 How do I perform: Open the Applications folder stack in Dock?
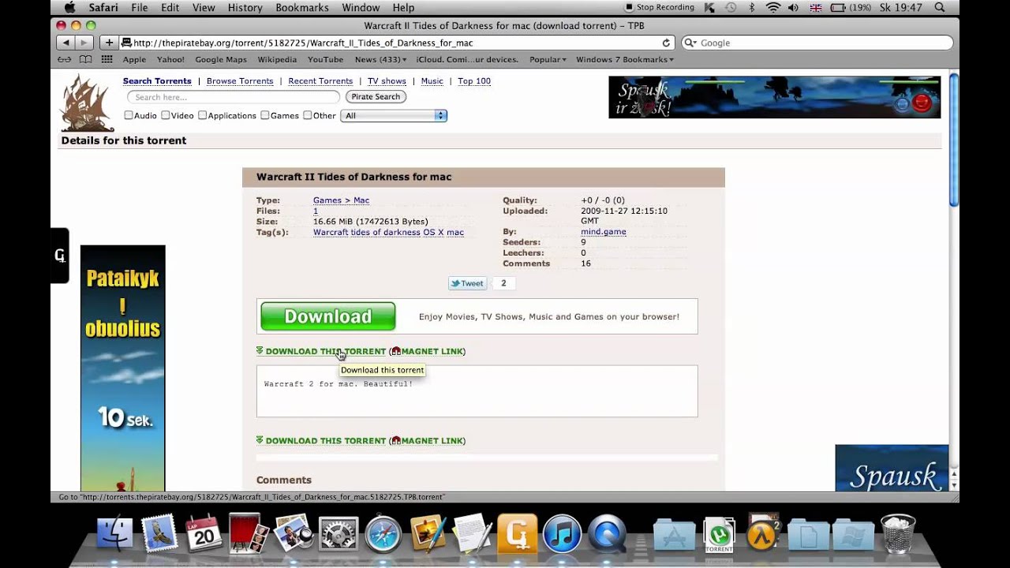(673, 534)
